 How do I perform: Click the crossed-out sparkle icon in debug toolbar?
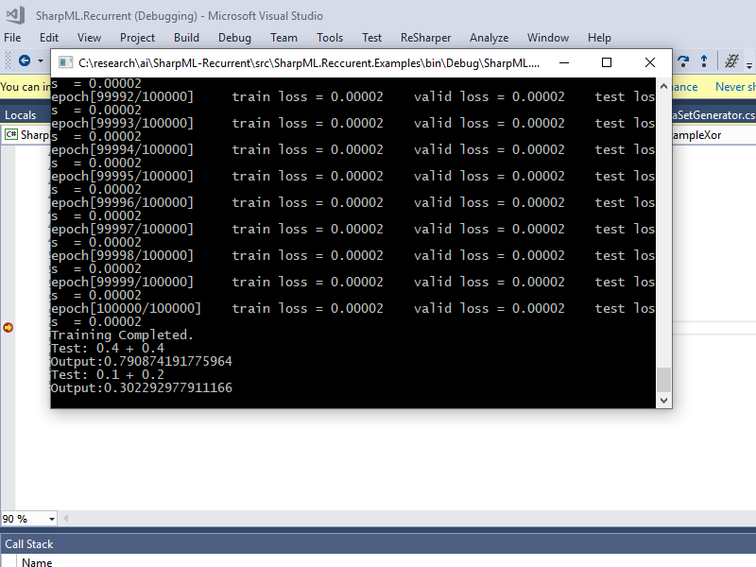(731, 60)
